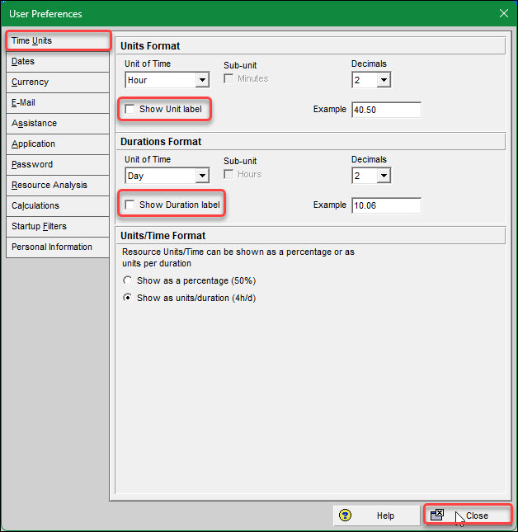The height and width of the screenshot is (532, 518).
Task: Open the Durations Format Decimals dropdown
Action: click(384, 176)
